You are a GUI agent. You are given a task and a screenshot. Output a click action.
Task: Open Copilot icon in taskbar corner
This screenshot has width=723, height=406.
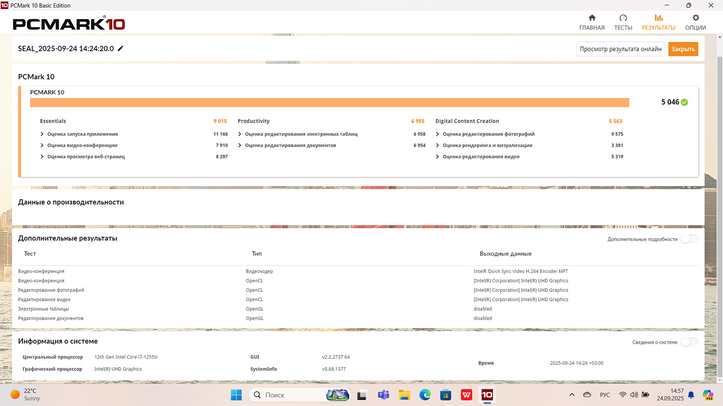click(708, 395)
